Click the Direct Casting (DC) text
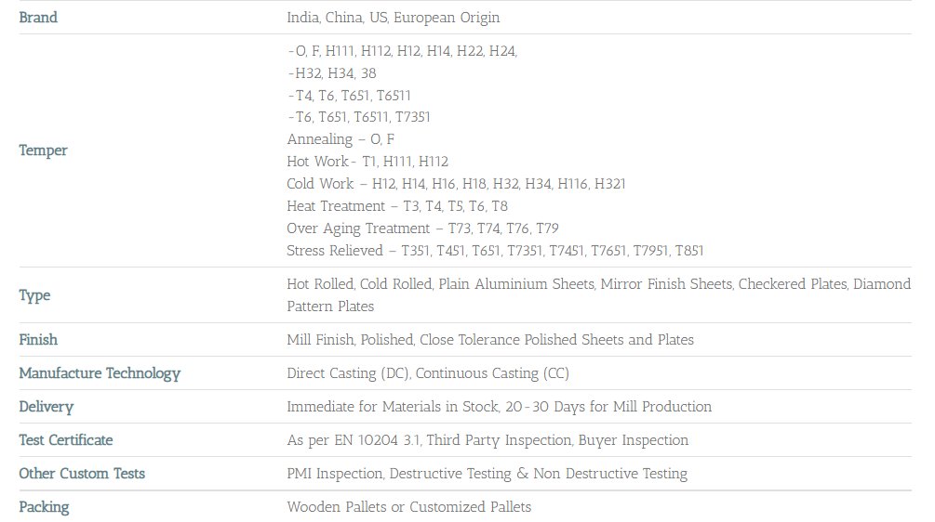935x522 pixels. point(346,373)
